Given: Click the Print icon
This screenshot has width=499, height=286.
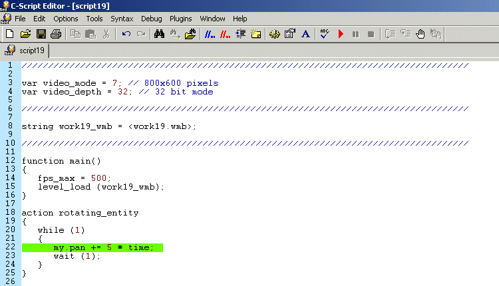Looking at the screenshot, I should [x=56, y=33].
